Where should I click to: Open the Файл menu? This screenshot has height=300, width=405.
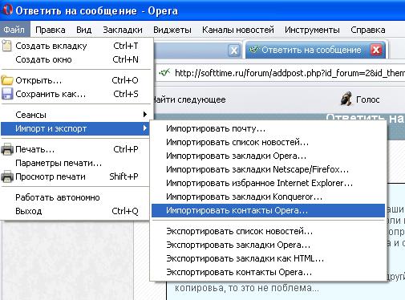click(x=14, y=30)
